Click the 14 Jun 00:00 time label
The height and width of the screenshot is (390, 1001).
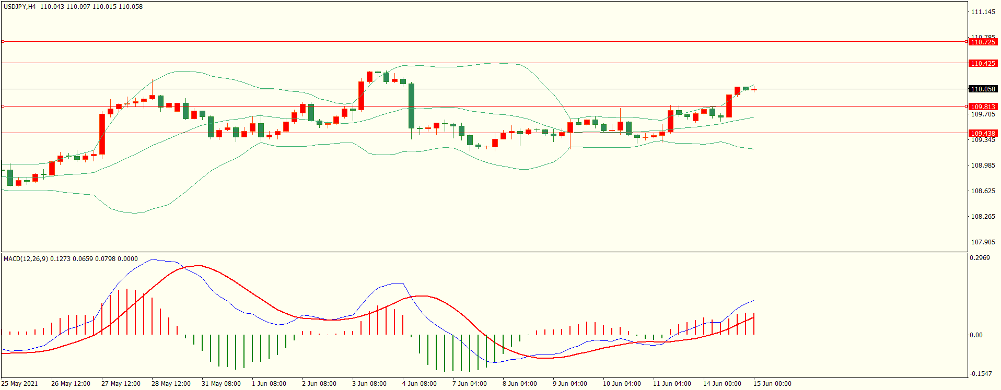pos(722,384)
